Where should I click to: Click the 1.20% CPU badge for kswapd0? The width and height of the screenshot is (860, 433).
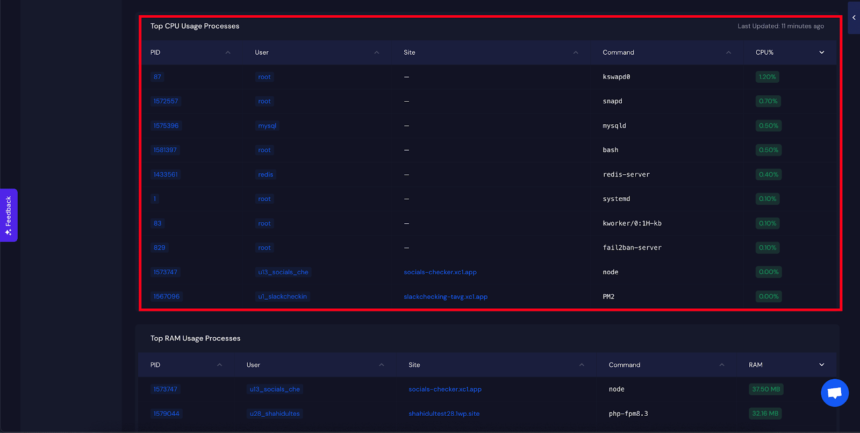(x=767, y=77)
